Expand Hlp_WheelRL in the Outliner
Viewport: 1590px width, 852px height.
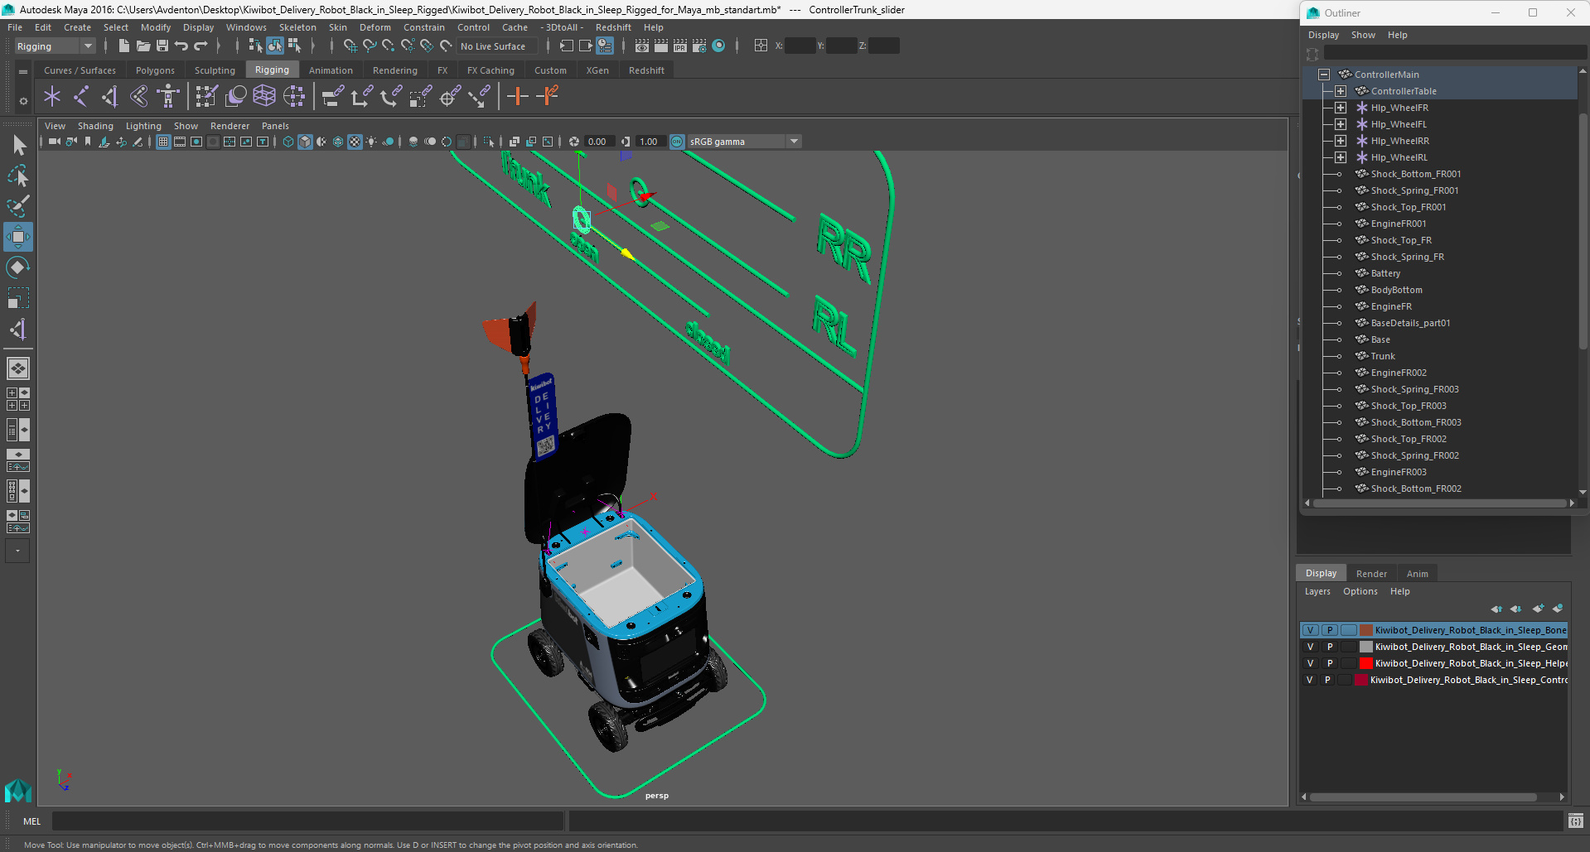(x=1341, y=157)
